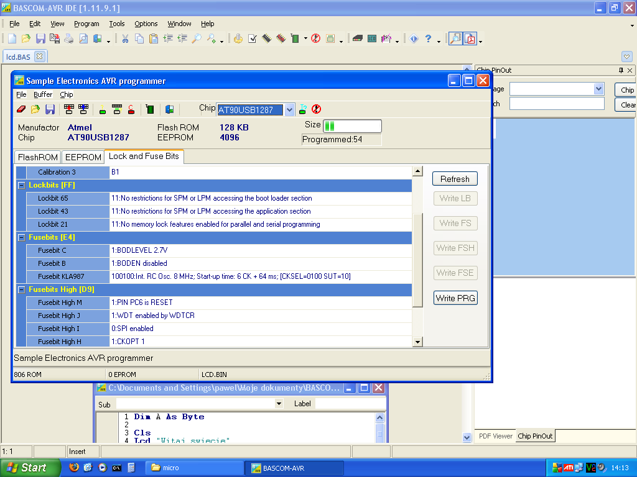Viewport: 637px width, 477px height.
Task: Open the Tools menu
Action: pyautogui.click(x=116, y=24)
